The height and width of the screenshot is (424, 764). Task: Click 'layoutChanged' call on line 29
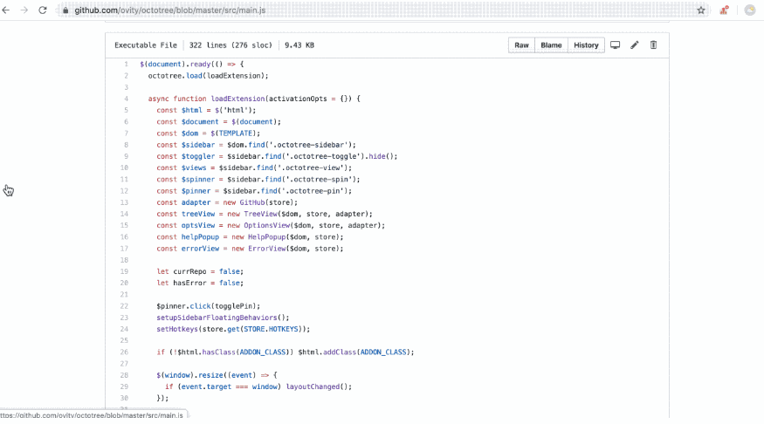click(313, 387)
